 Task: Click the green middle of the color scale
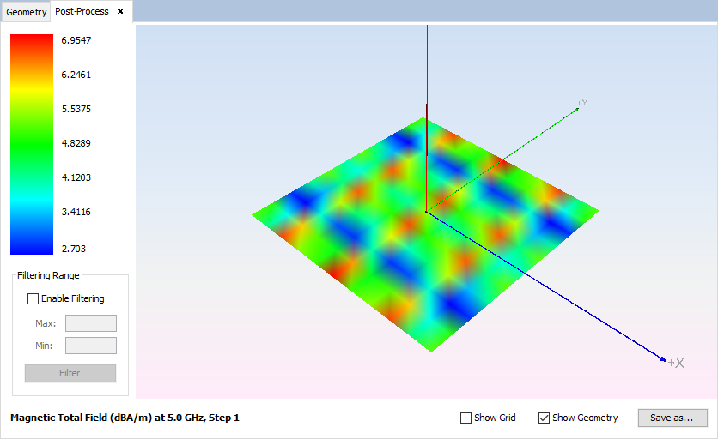(x=32, y=144)
